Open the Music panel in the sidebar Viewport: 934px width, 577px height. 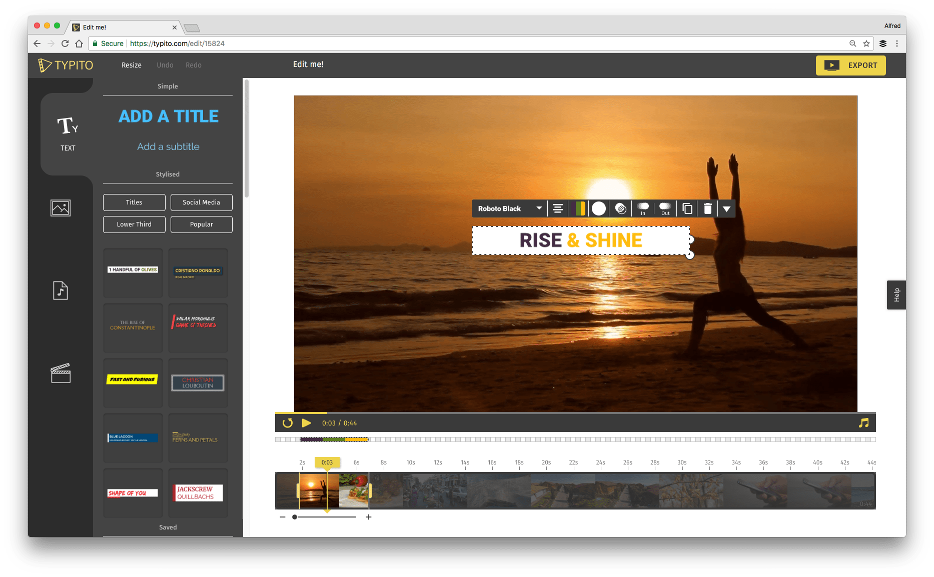60,290
